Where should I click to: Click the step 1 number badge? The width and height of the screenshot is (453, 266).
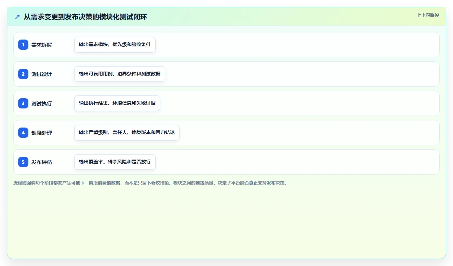pyautogui.click(x=23, y=45)
